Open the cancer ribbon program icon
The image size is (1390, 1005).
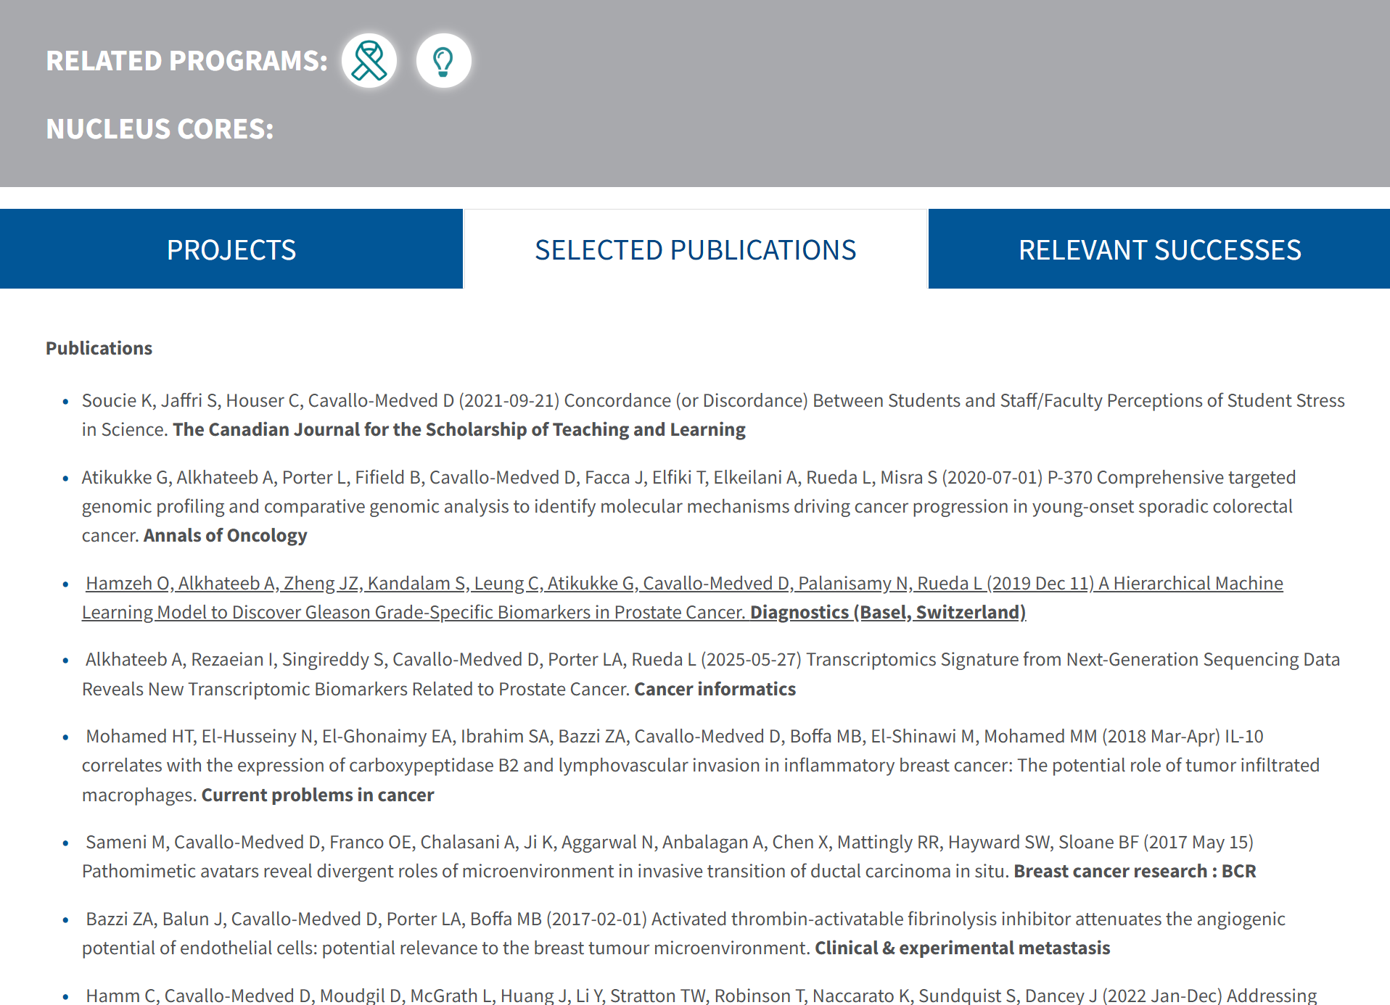pyautogui.click(x=369, y=61)
